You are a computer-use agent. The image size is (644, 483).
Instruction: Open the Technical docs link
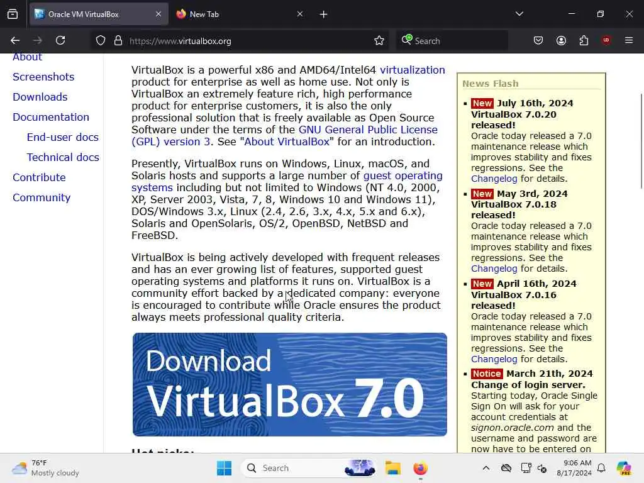(63, 157)
